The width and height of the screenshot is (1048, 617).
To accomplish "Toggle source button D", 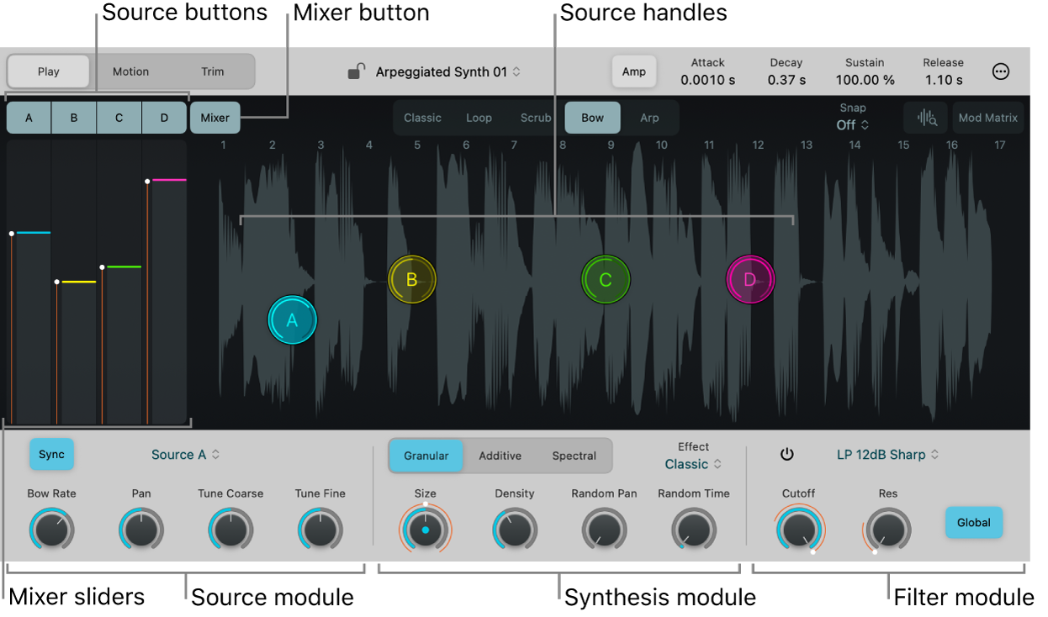I will (164, 118).
